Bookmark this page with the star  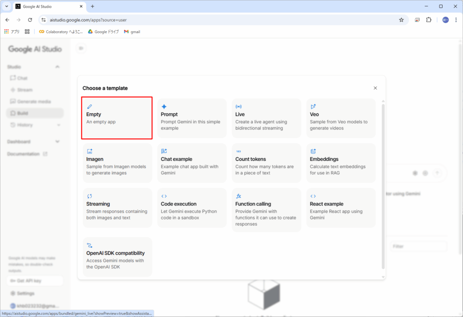(402, 20)
